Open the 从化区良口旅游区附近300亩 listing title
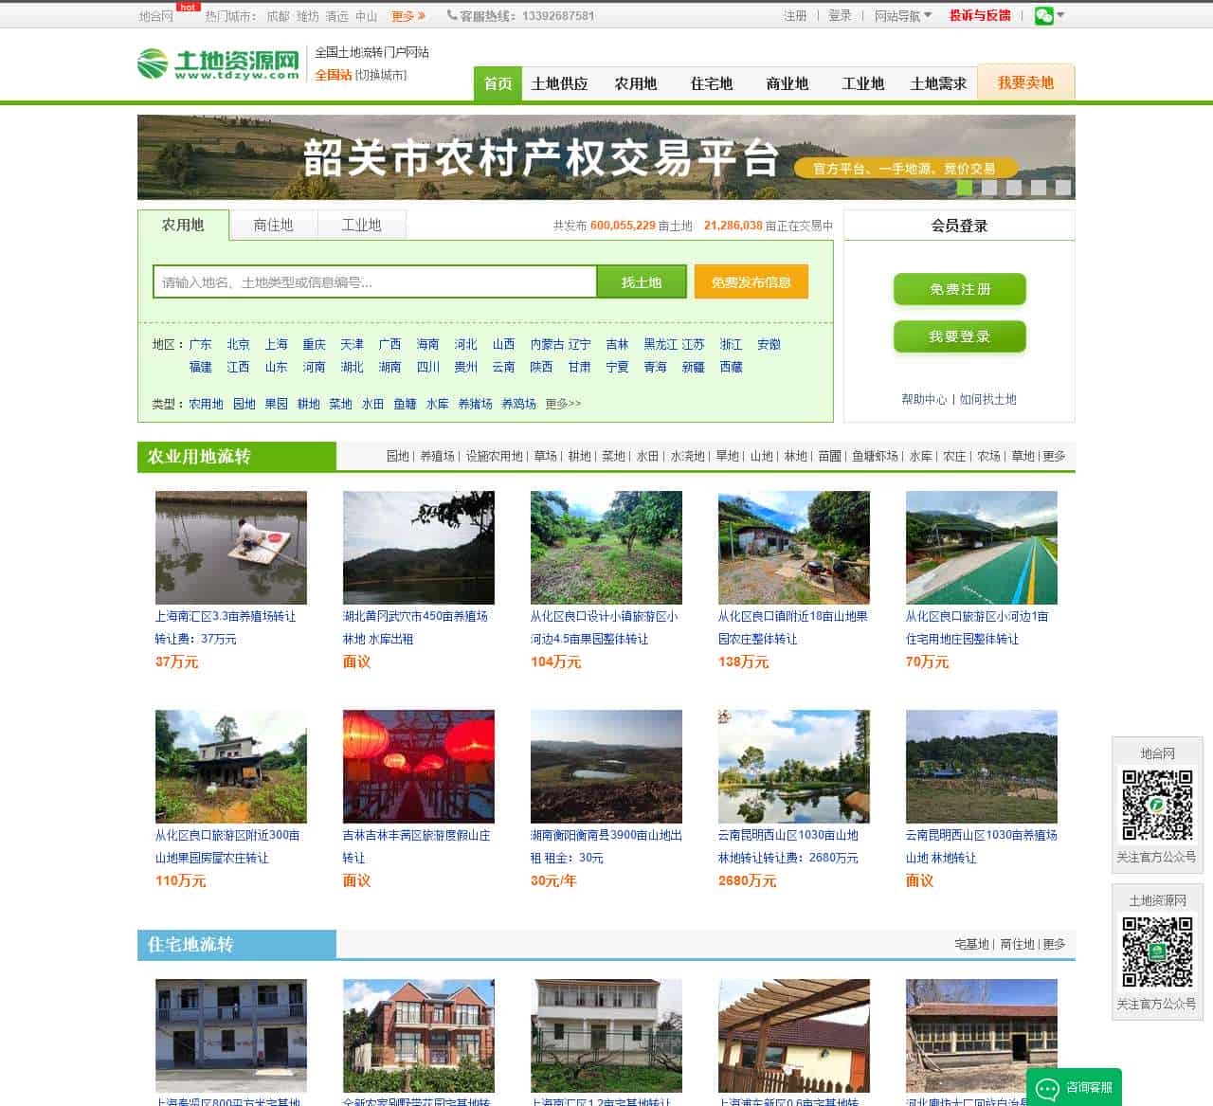1213x1106 pixels. (x=227, y=846)
